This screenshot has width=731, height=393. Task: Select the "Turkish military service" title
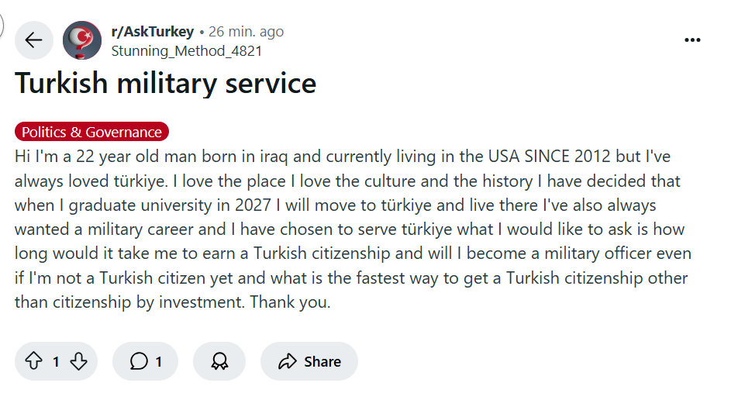coord(165,84)
